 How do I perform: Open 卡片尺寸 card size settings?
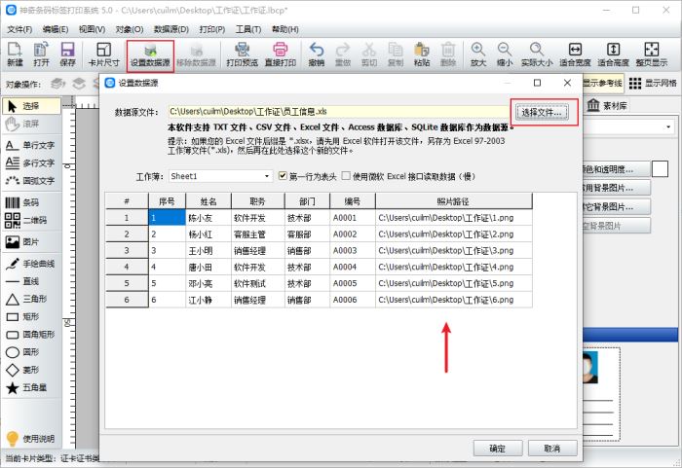[x=103, y=54]
